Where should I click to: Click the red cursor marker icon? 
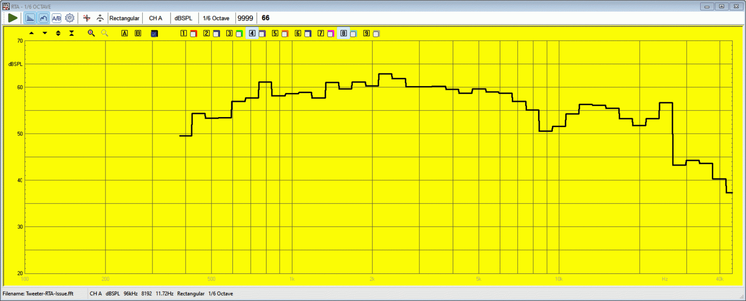(86, 18)
